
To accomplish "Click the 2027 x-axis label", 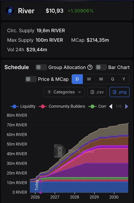I will (x=55, y=197).
